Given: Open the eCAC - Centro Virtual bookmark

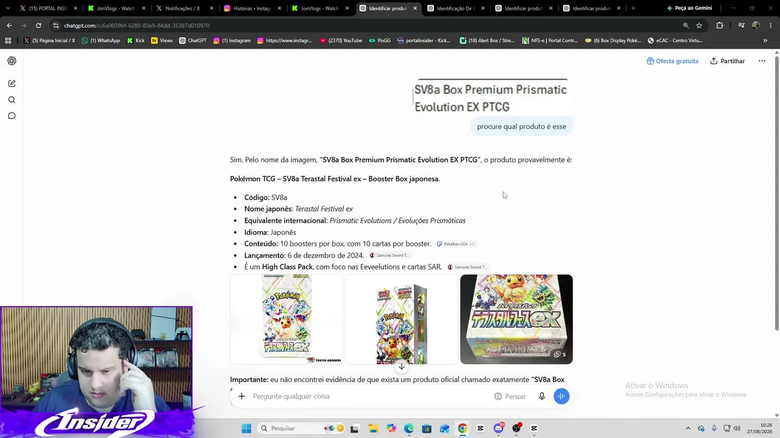Looking at the screenshot, I should click(x=675, y=40).
